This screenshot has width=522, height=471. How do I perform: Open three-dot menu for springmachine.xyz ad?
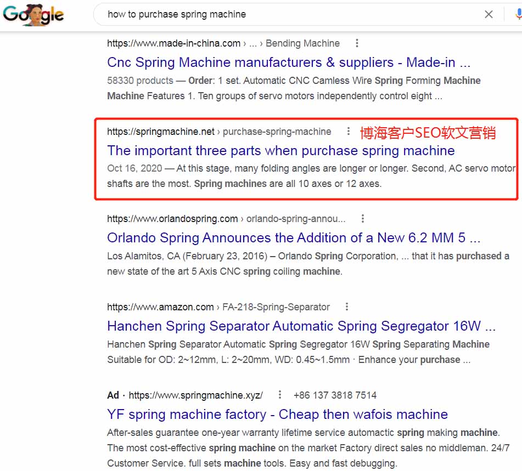(280, 395)
